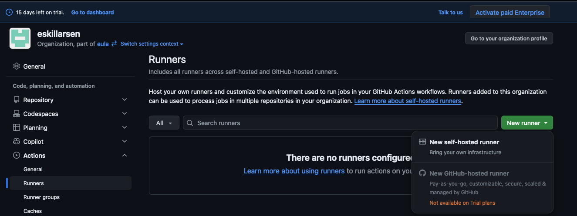Image resolution: width=577 pixels, height=216 pixels.
Task: Click '15 days left on trial.' text
Action: point(40,13)
